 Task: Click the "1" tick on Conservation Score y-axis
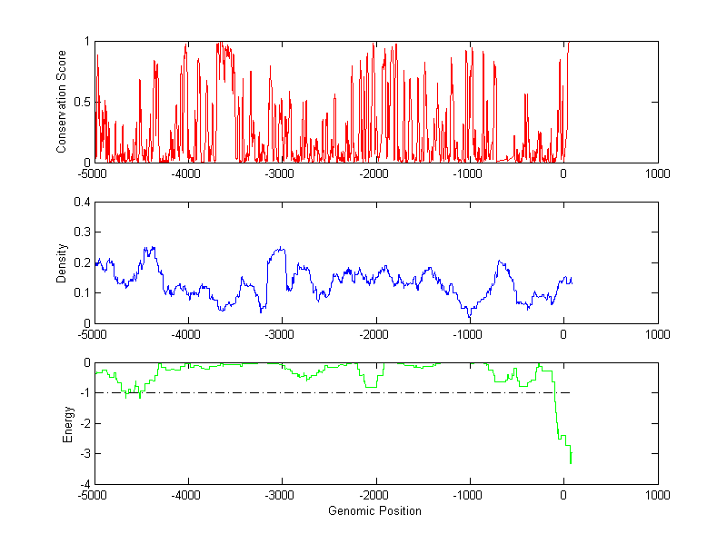point(86,42)
